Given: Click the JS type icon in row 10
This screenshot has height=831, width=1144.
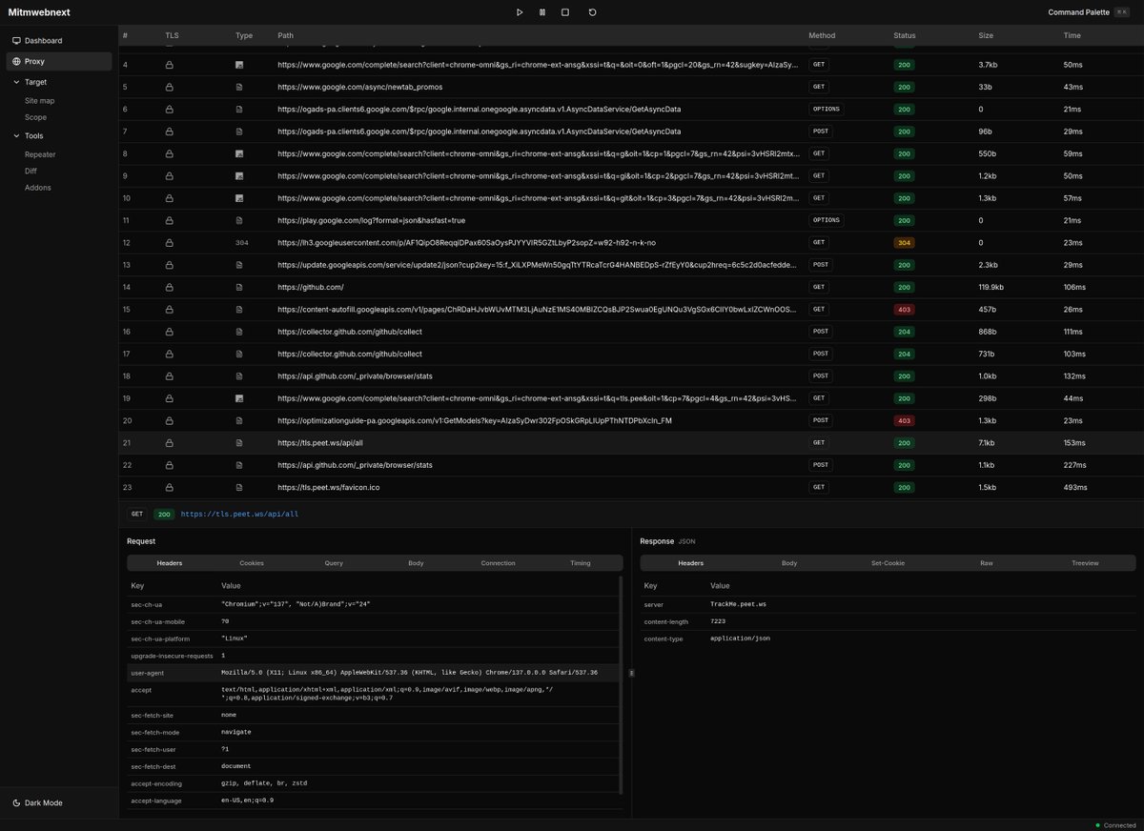Looking at the screenshot, I should tap(240, 198).
